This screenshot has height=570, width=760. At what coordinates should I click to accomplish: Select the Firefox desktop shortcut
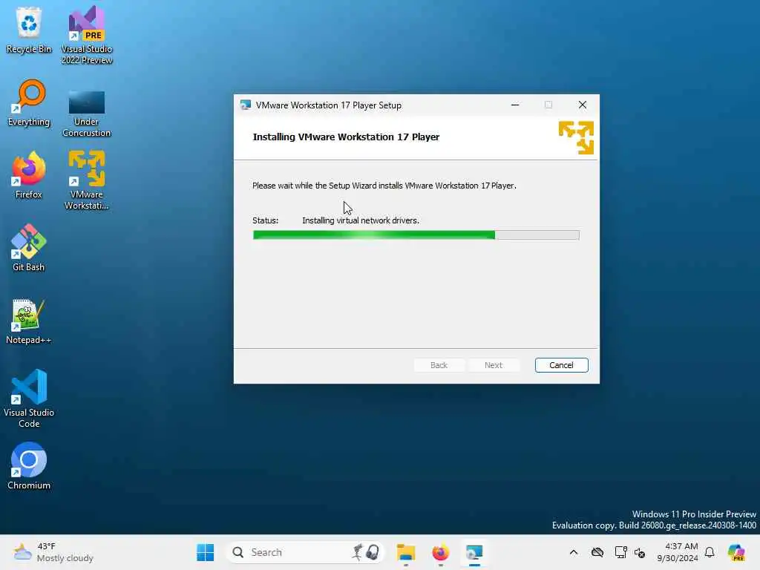tap(29, 175)
